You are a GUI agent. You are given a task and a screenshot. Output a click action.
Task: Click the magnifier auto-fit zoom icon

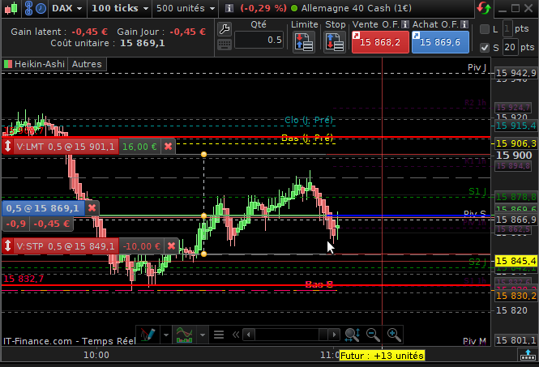pyautogui.click(x=353, y=335)
